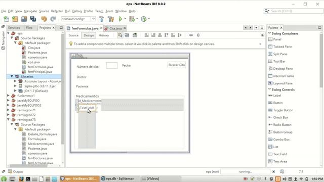Click the editor split icon at toolbar right
Image resolution: width=324 pixels, height=182 pixels.
[x=263, y=35]
